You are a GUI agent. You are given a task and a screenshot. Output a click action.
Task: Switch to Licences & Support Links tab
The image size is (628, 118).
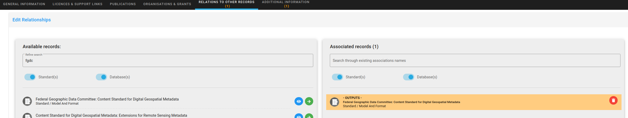(77, 4)
